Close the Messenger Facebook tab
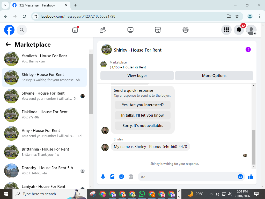The image size is (265, 199). [x=66, y=5]
